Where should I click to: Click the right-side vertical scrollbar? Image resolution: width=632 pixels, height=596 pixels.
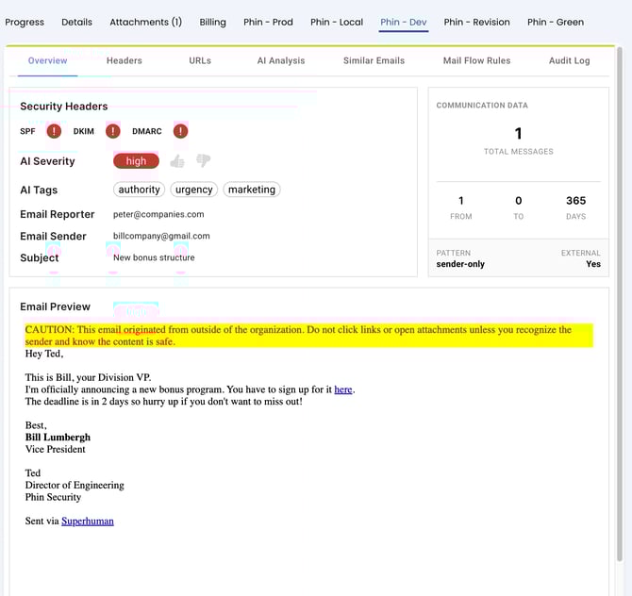coord(620,283)
